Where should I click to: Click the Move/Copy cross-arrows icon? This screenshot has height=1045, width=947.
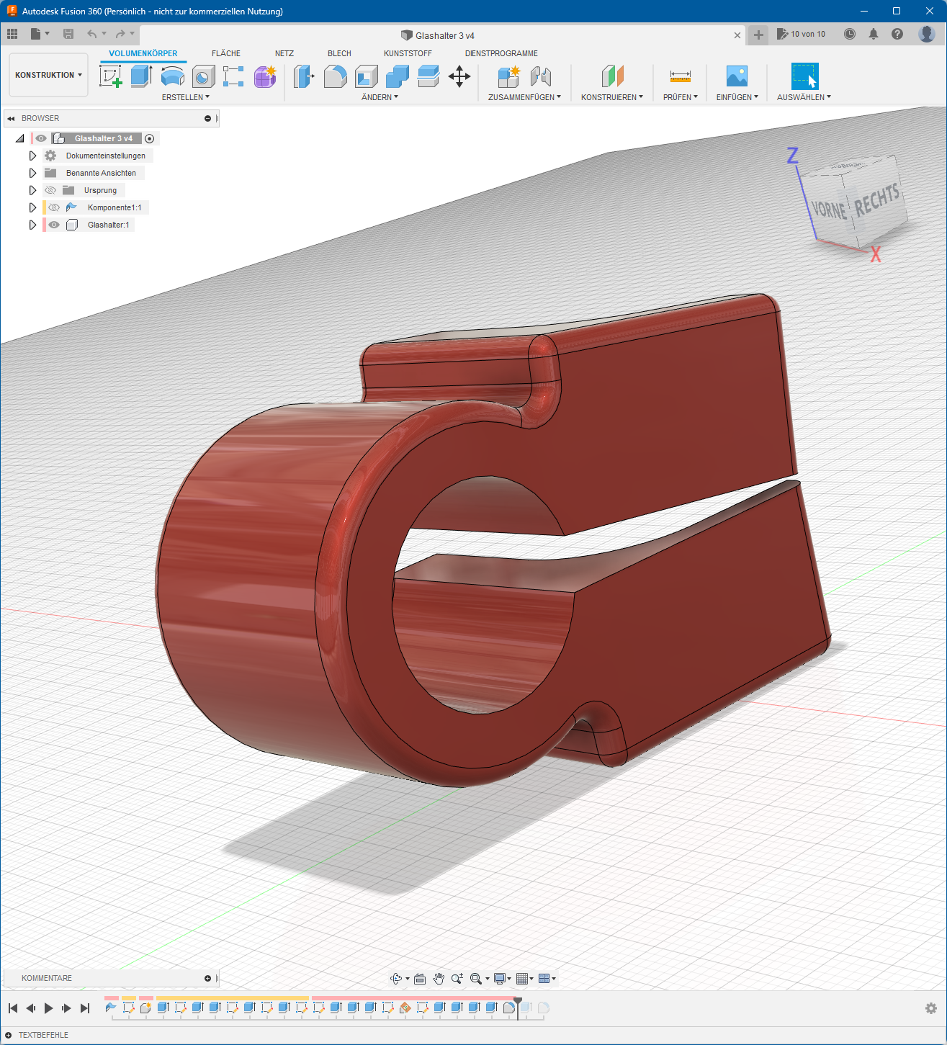(459, 76)
